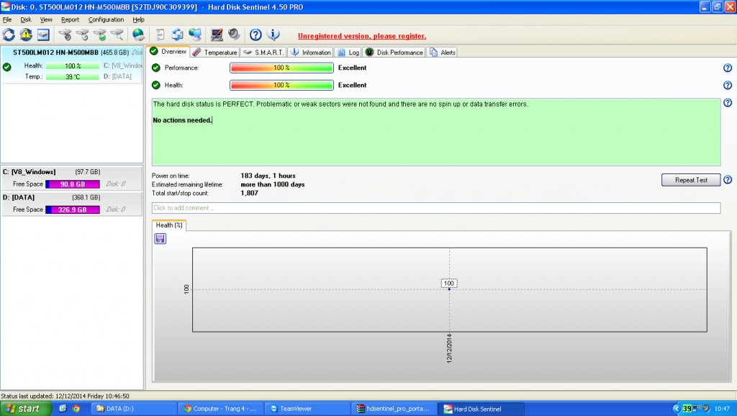Switch to the Temperature tab
Viewport: 737px width, 416px height.
click(214, 52)
